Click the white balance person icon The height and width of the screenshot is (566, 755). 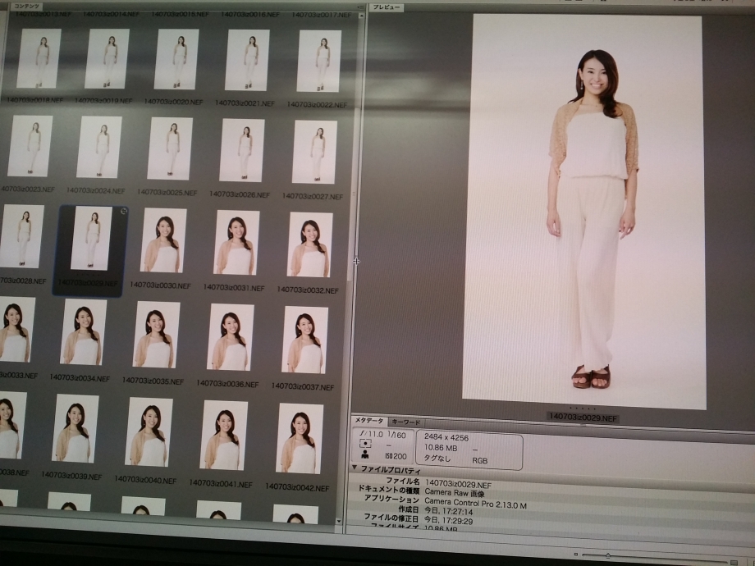(x=365, y=454)
